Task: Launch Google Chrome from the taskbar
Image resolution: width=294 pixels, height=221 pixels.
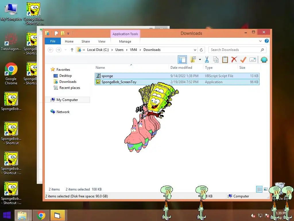Action: coord(41,215)
